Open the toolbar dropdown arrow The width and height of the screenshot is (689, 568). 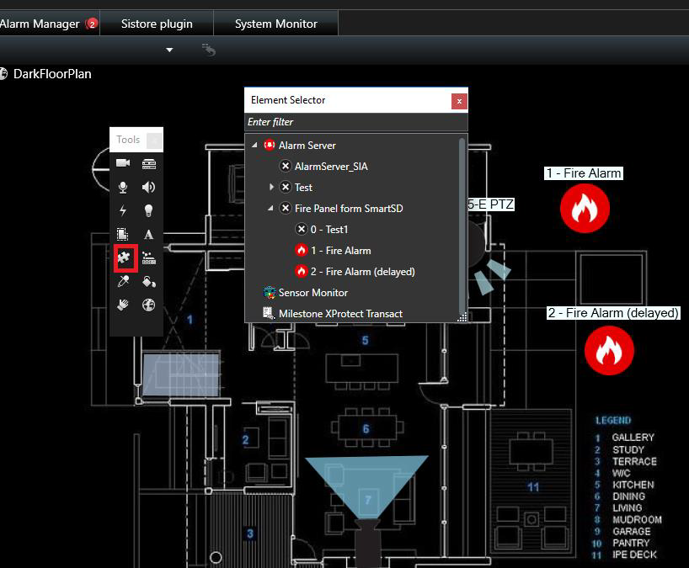(x=169, y=50)
